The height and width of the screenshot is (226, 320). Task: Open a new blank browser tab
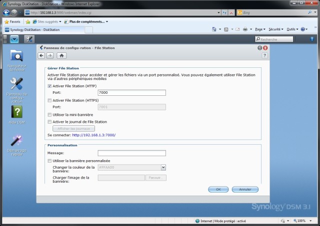click(x=88, y=30)
